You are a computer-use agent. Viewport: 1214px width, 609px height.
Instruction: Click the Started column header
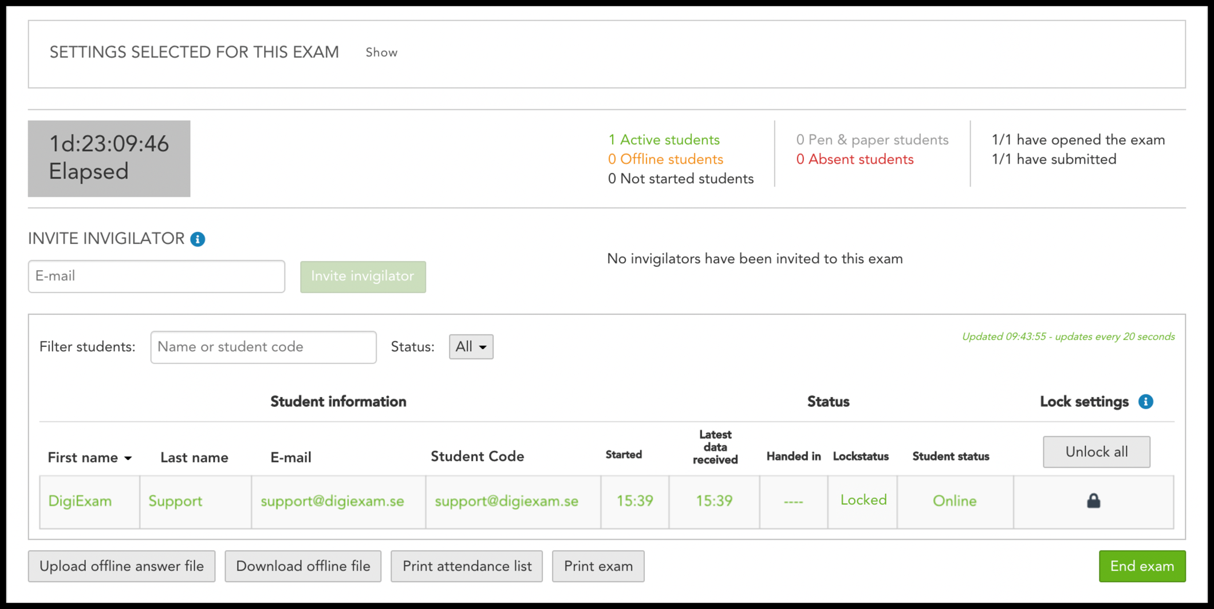click(x=624, y=454)
